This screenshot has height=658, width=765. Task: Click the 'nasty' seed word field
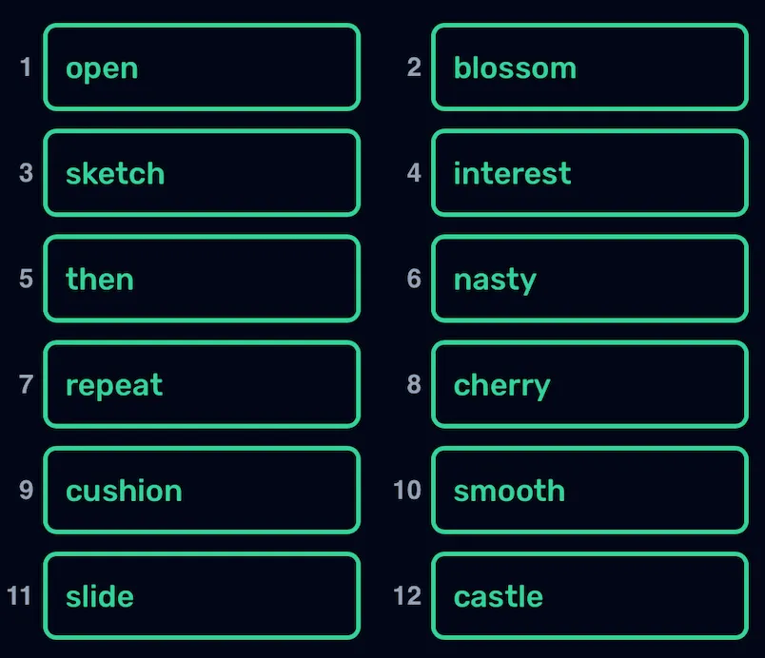pyautogui.click(x=590, y=279)
